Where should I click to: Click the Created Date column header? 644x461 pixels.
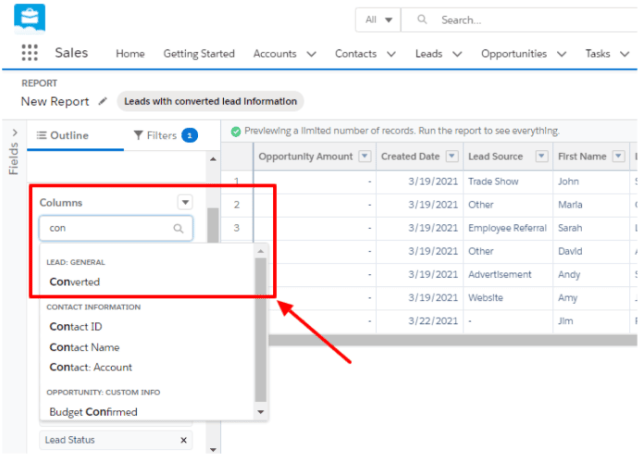point(420,156)
